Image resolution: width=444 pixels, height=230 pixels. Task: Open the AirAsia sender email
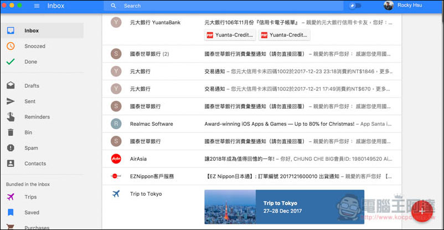[x=138, y=159]
